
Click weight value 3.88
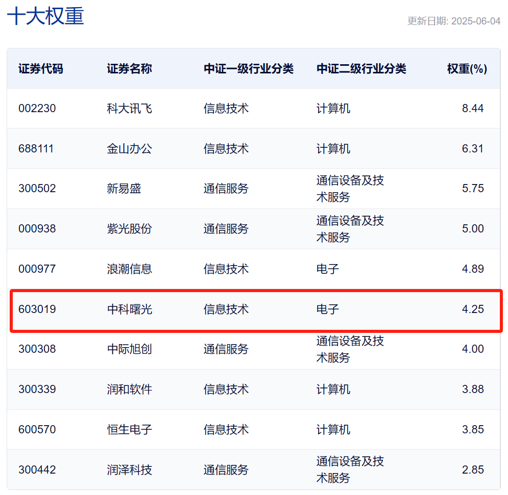click(x=473, y=389)
